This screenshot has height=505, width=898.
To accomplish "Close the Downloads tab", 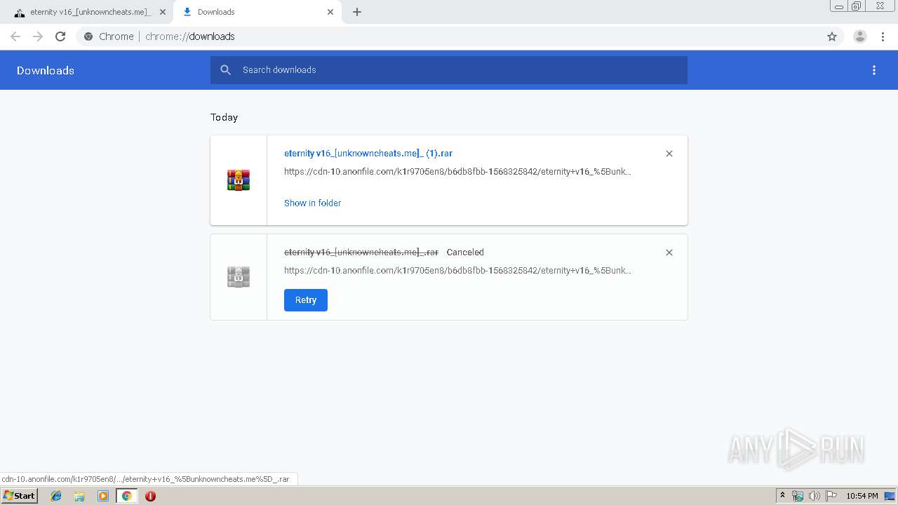I will (x=330, y=12).
